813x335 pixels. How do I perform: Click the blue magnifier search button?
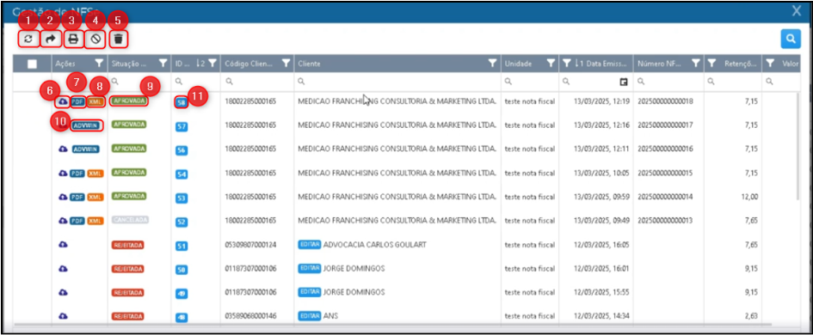click(790, 39)
